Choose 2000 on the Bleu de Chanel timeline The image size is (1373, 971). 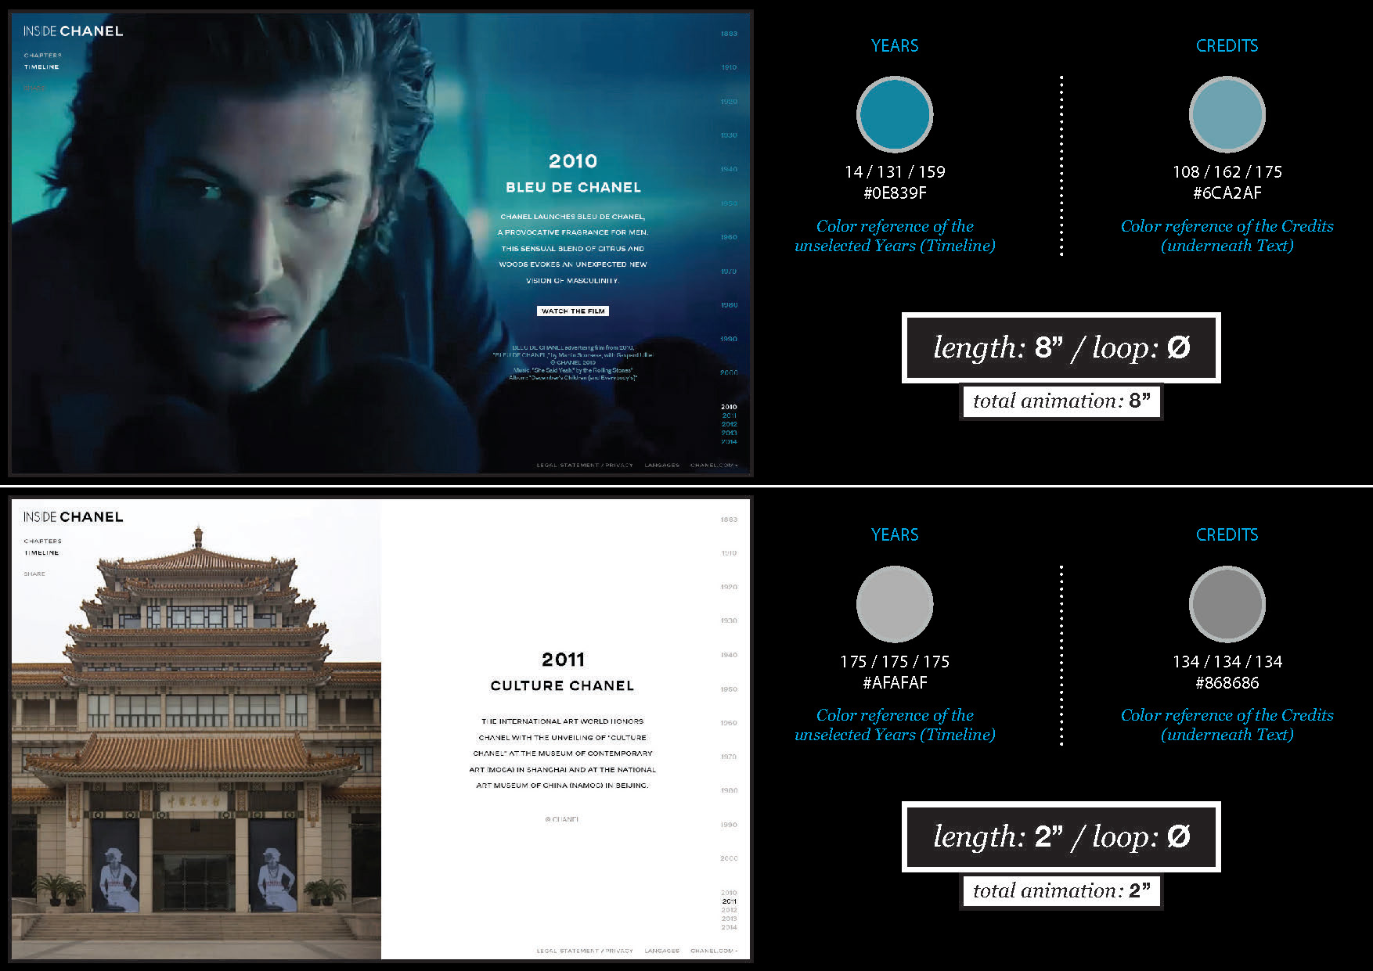pos(729,372)
